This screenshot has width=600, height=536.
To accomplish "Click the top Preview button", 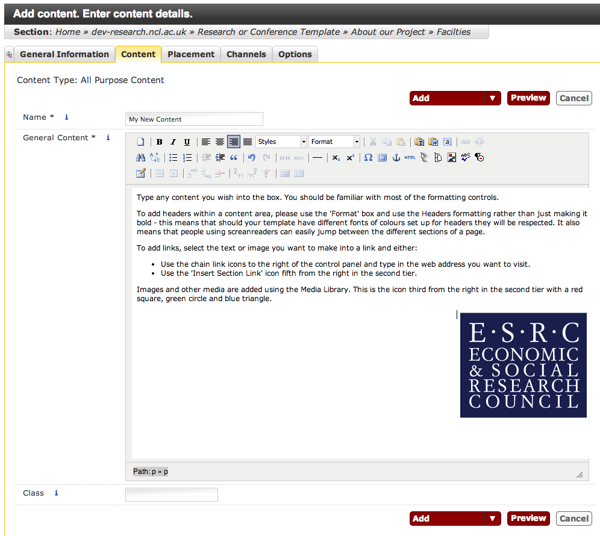I will click(x=528, y=98).
